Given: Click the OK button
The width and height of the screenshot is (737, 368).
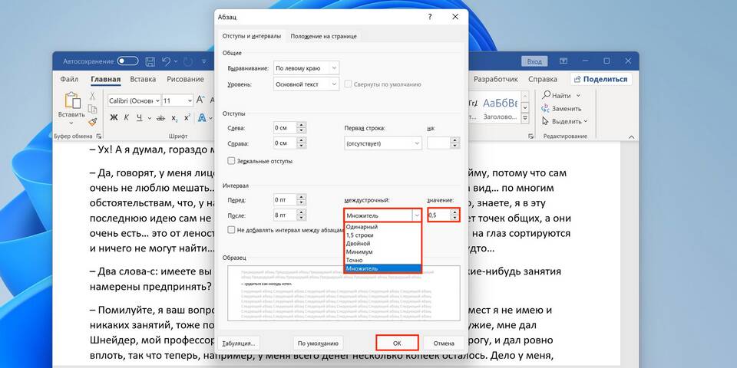Looking at the screenshot, I should click(x=397, y=343).
